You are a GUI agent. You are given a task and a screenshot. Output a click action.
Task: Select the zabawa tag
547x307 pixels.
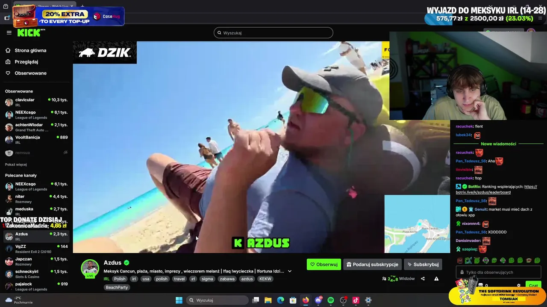pyautogui.click(x=227, y=279)
